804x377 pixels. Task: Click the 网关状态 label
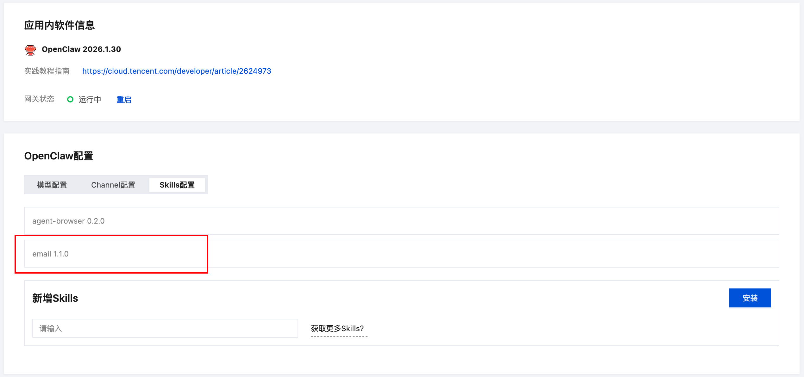pyautogui.click(x=39, y=99)
